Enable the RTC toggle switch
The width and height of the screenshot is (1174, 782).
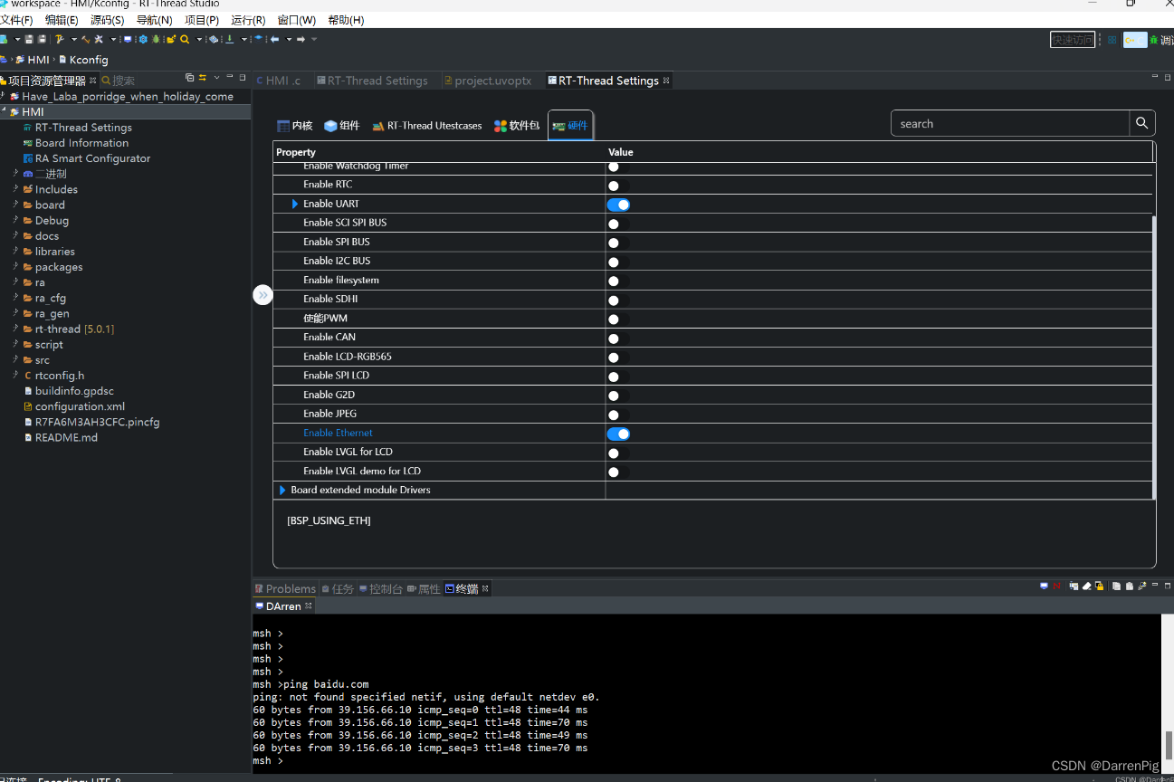coord(618,186)
